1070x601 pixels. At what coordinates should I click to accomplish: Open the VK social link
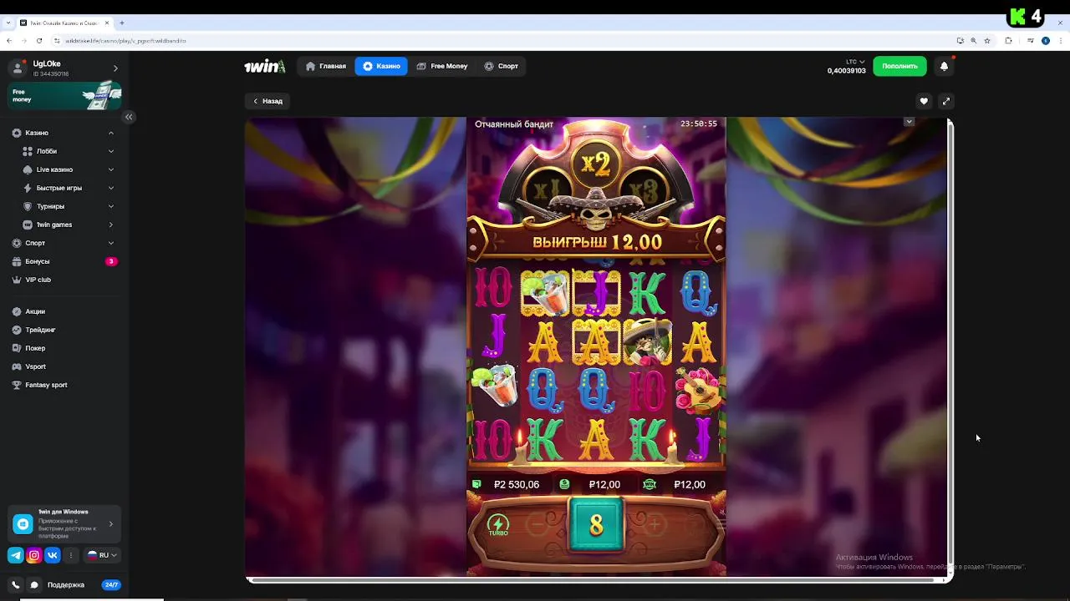pos(53,555)
